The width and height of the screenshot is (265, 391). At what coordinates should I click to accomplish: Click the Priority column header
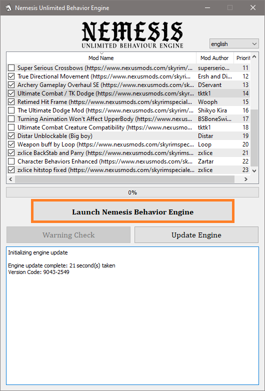click(x=242, y=58)
